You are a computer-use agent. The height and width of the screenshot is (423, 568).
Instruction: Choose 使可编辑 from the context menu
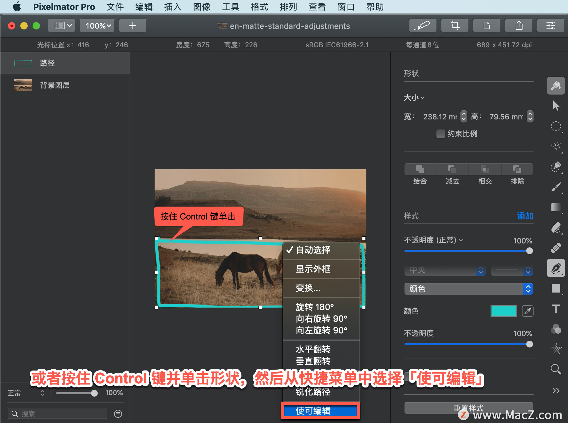pos(320,411)
